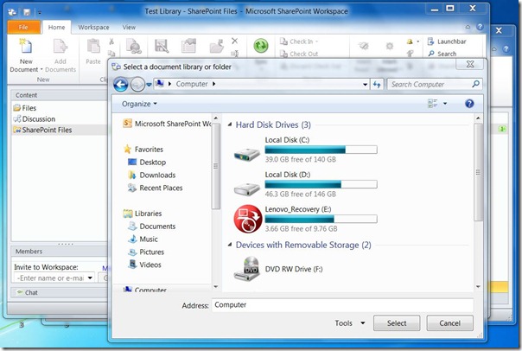
Task: Click the Check In icon
Action: [x=283, y=41]
